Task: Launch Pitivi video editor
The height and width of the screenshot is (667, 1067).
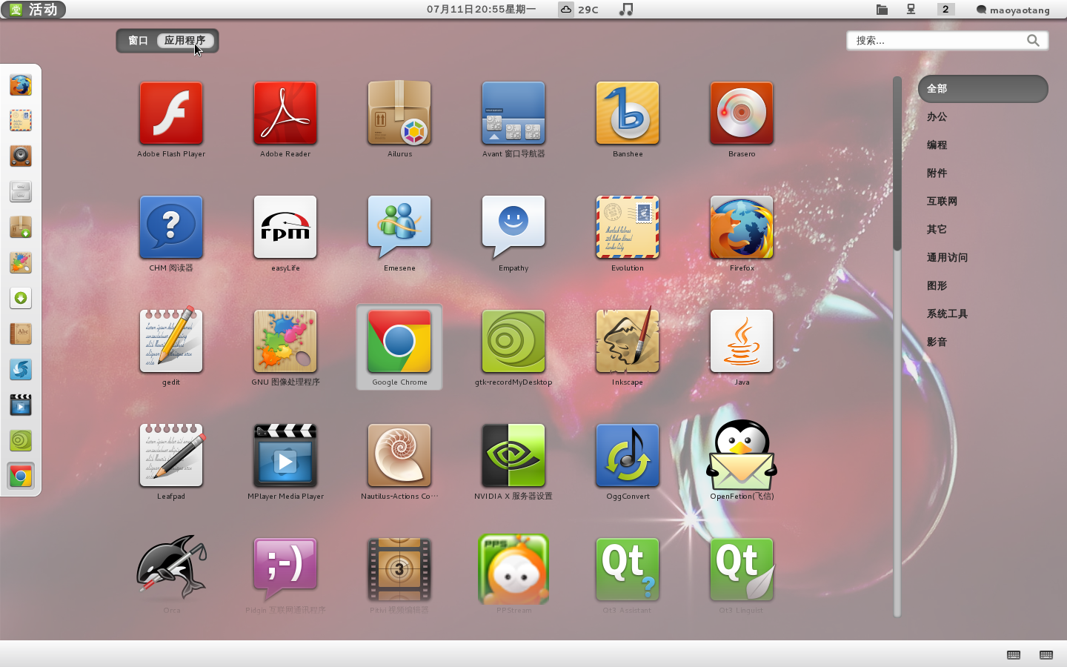Action: (x=399, y=570)
